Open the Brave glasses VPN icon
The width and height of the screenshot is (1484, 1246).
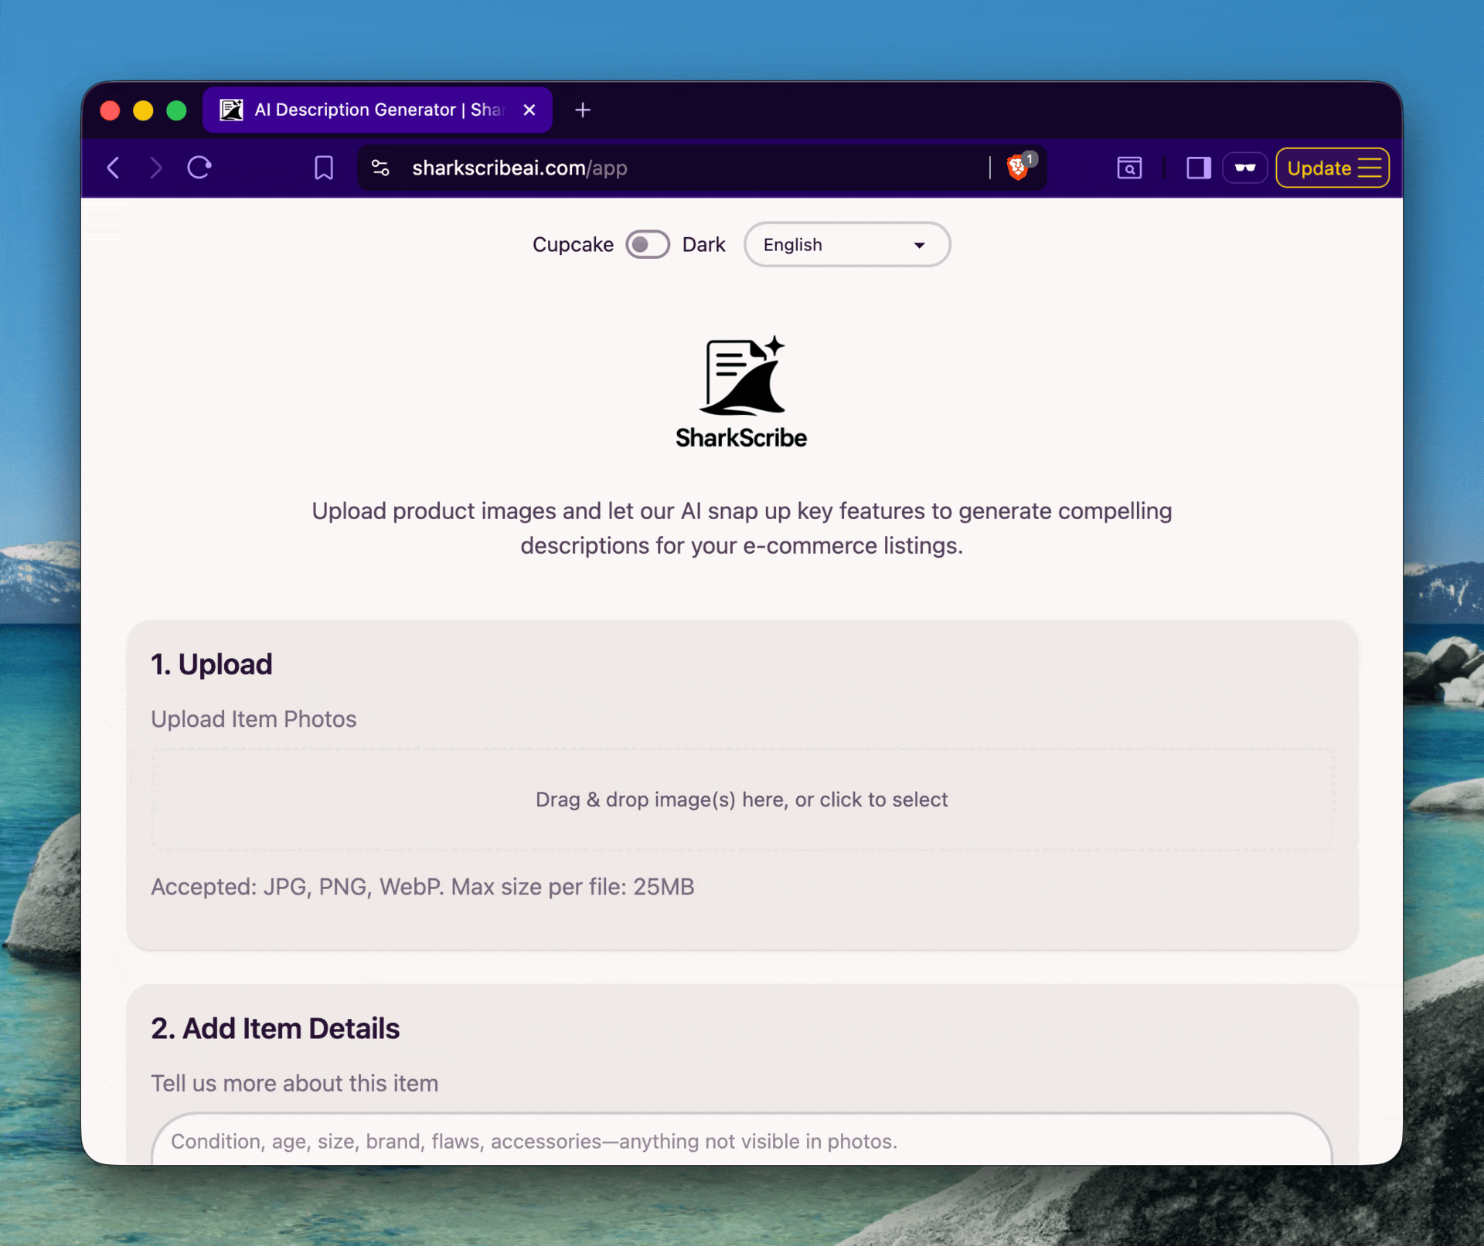coord(1244,168)
